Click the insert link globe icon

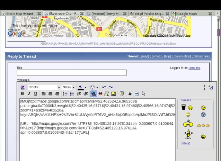pyautogui.click(x=93, y=93)
